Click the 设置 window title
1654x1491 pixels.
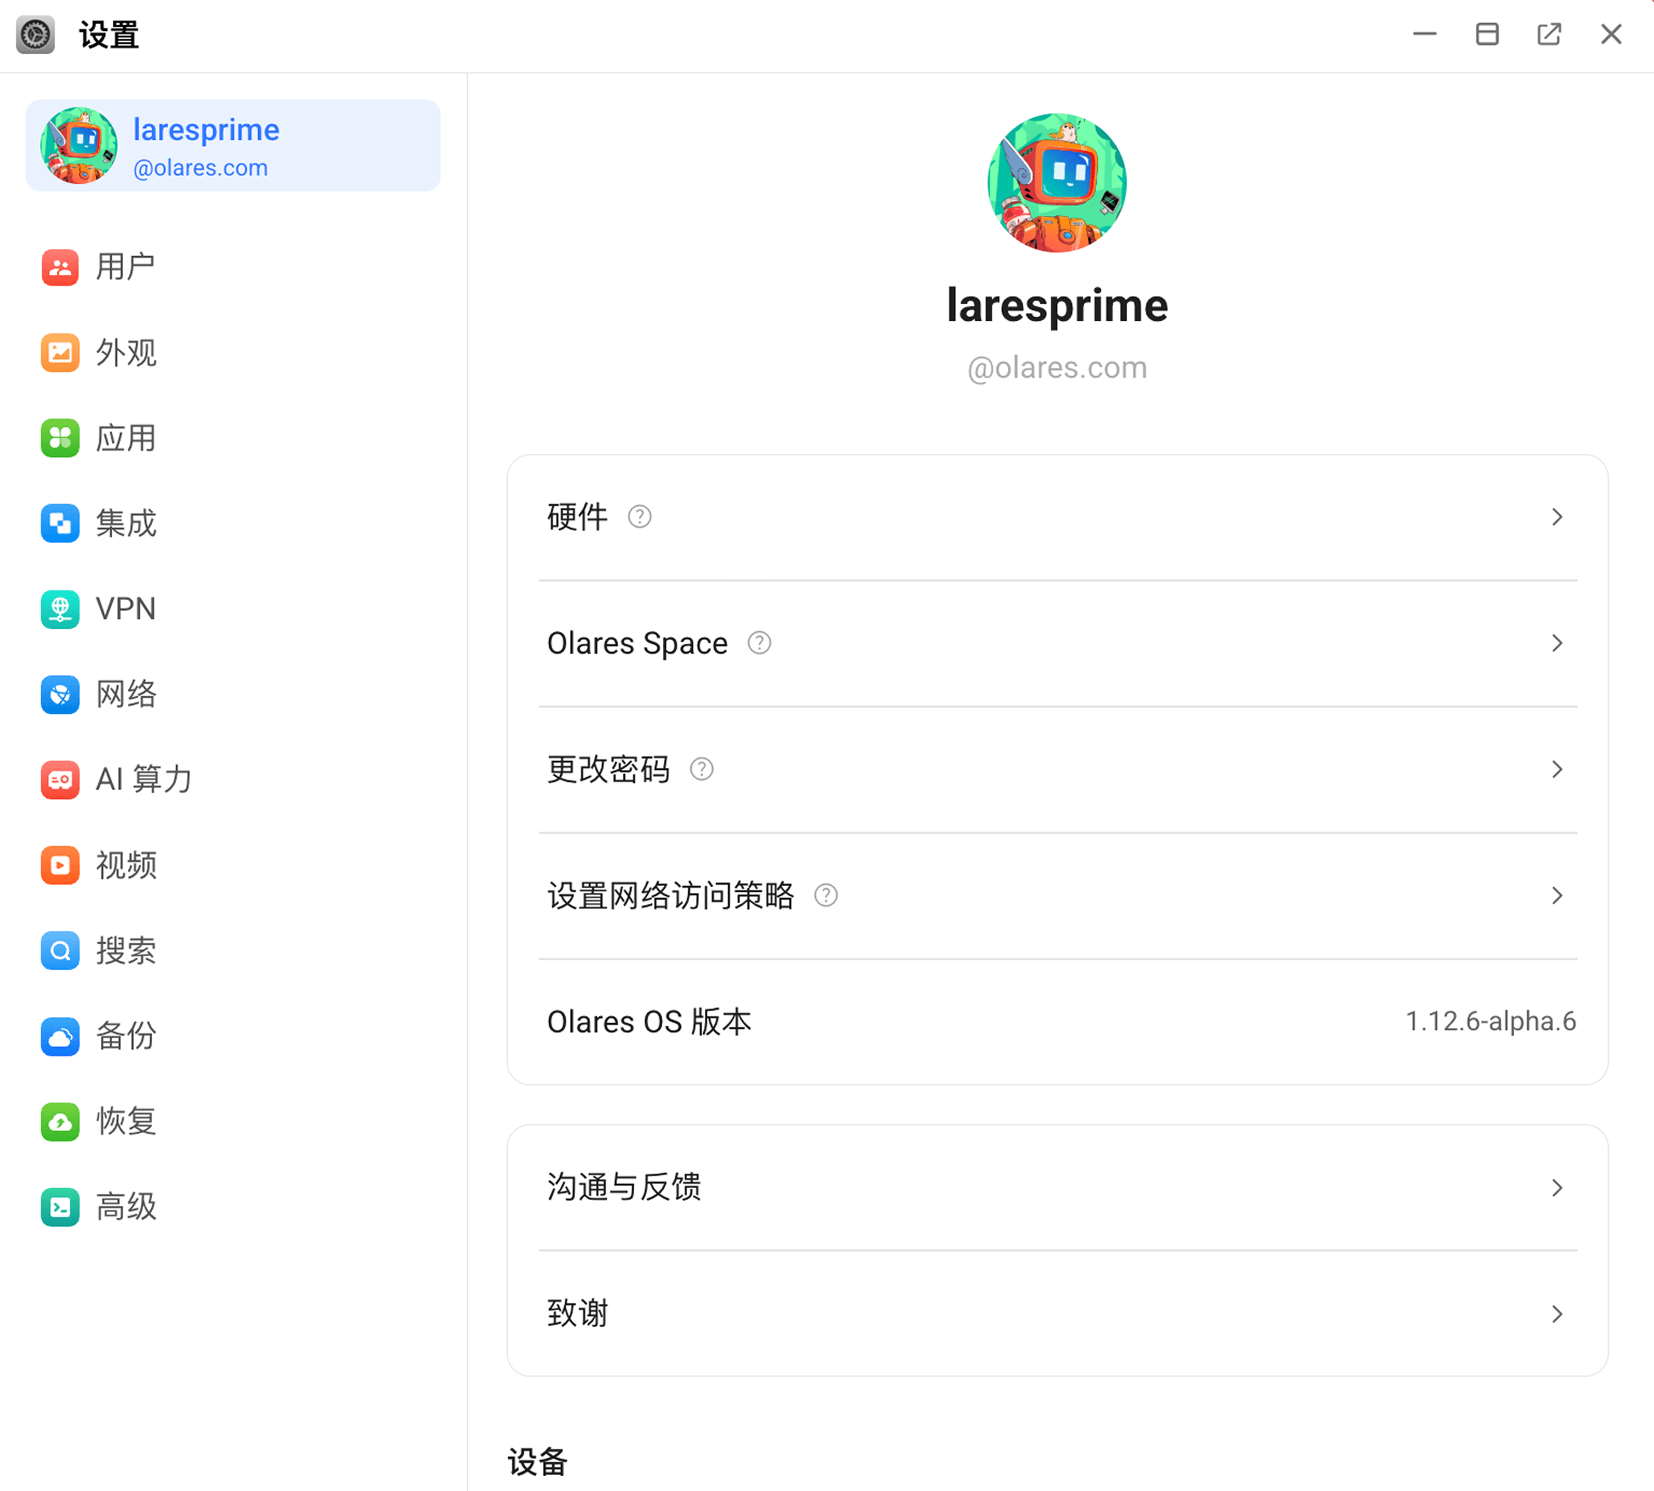[109, 35]
